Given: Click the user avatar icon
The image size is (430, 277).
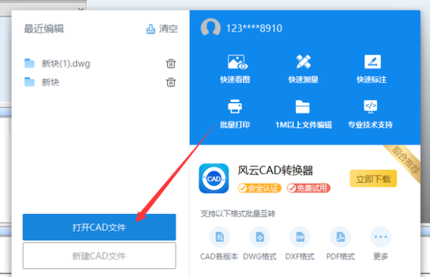Looking at the screenshot, I should (211, 27).
